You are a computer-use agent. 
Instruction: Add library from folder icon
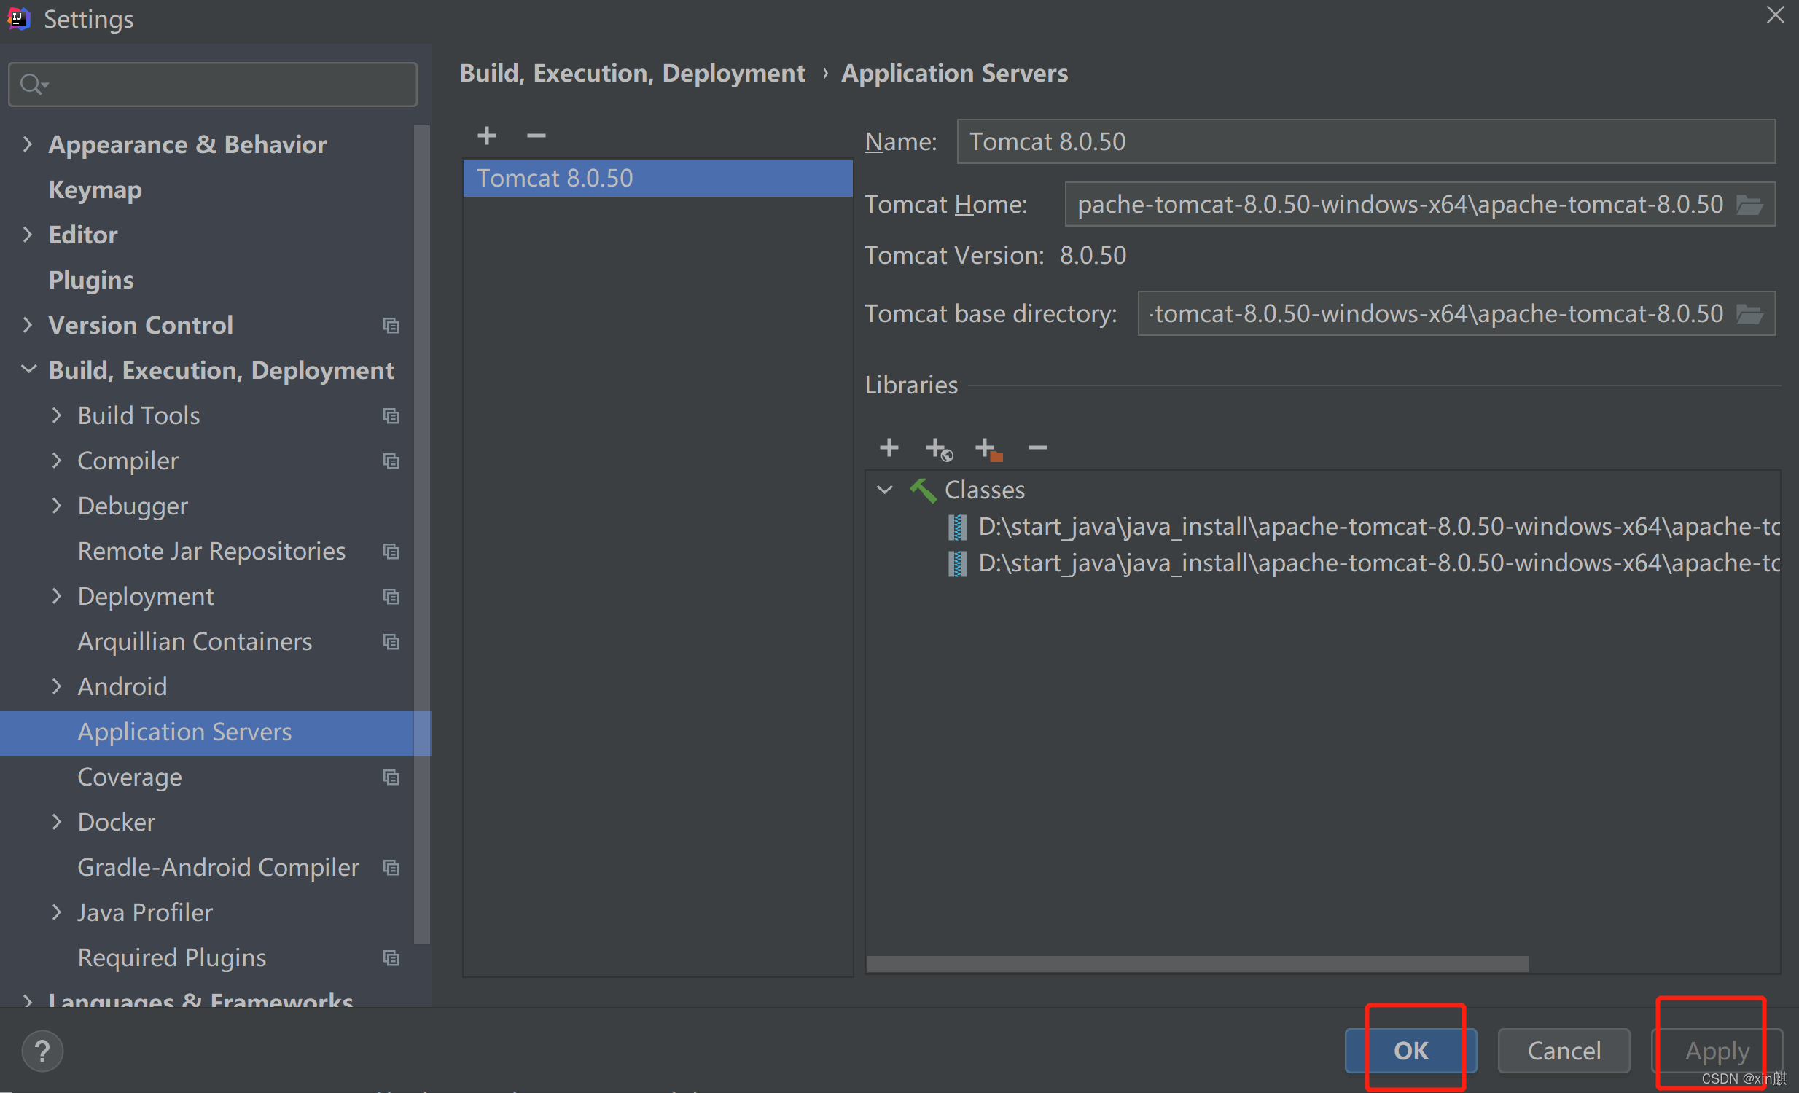click(x=988, y=449)
